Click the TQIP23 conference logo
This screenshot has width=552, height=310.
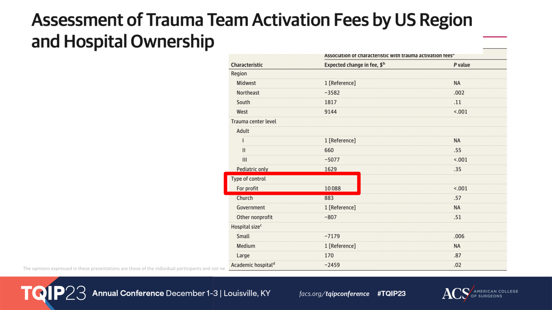tap(53, 293)
